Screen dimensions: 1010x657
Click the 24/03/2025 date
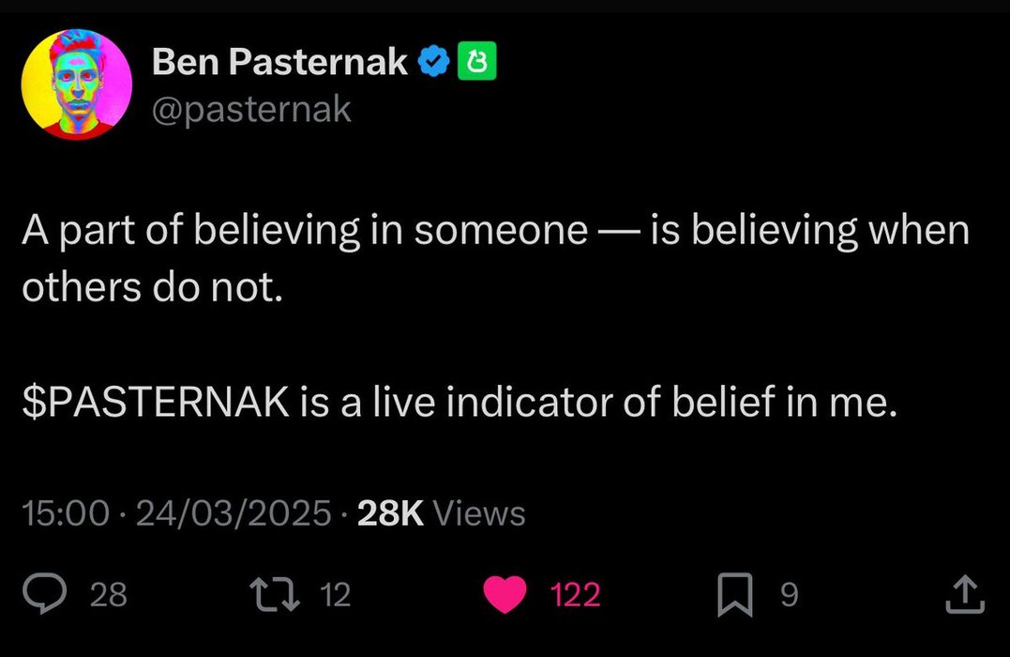click(x=234, y=513)
